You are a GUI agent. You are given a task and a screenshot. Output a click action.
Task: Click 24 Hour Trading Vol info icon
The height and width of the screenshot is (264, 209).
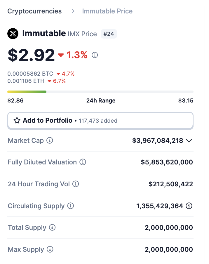click(76, 184)
